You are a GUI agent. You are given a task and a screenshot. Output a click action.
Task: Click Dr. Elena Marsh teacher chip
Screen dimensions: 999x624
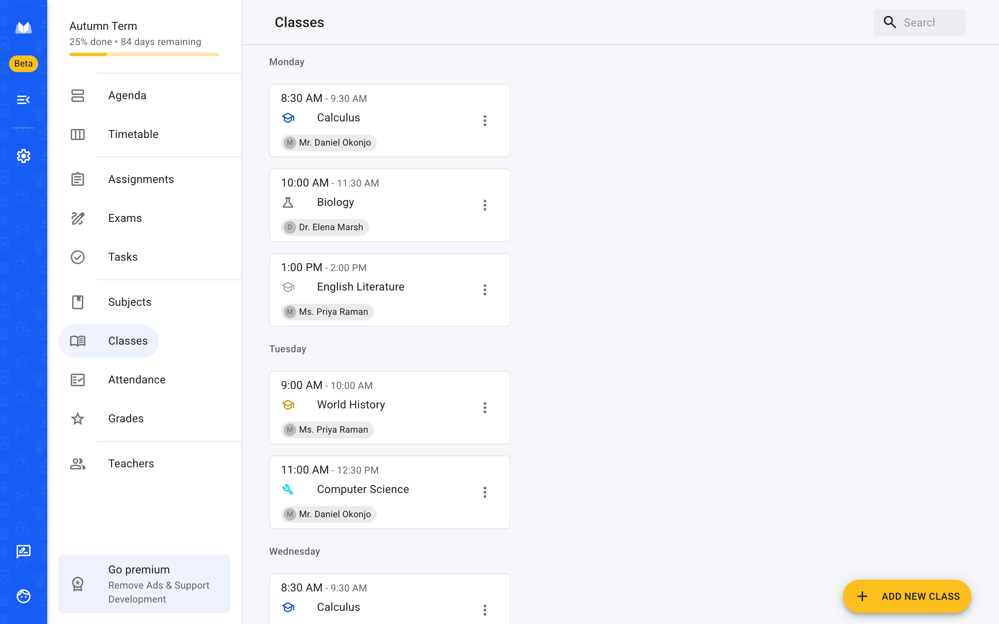tap(325, 227)
